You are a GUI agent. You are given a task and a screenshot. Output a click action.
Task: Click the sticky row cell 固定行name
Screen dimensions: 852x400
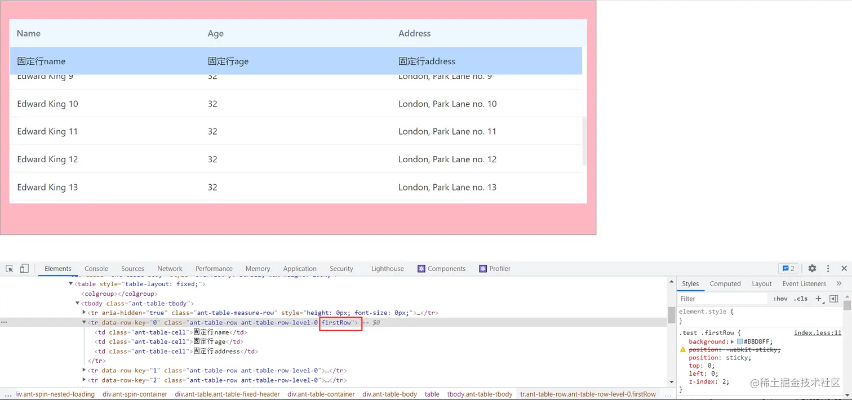pyautogui.click(x=41, y=61)
